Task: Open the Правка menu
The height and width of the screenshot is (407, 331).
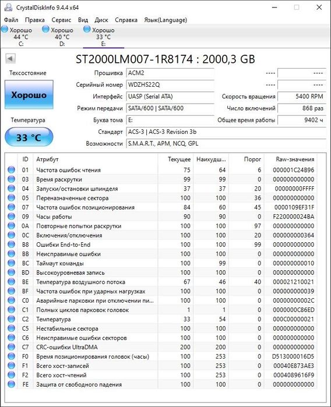Action: 35,20
